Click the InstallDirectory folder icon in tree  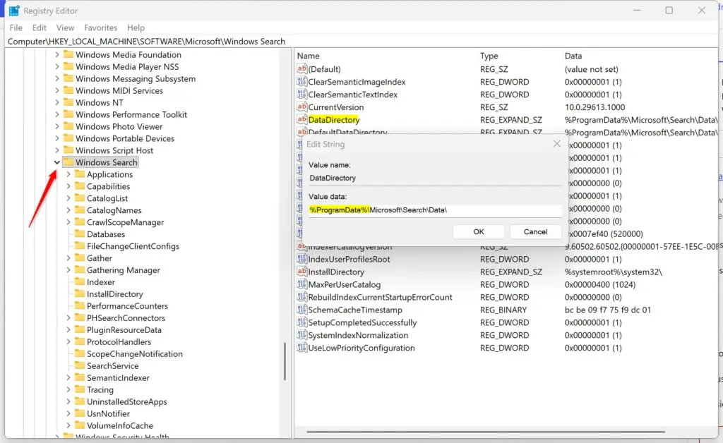pos(80,293)
